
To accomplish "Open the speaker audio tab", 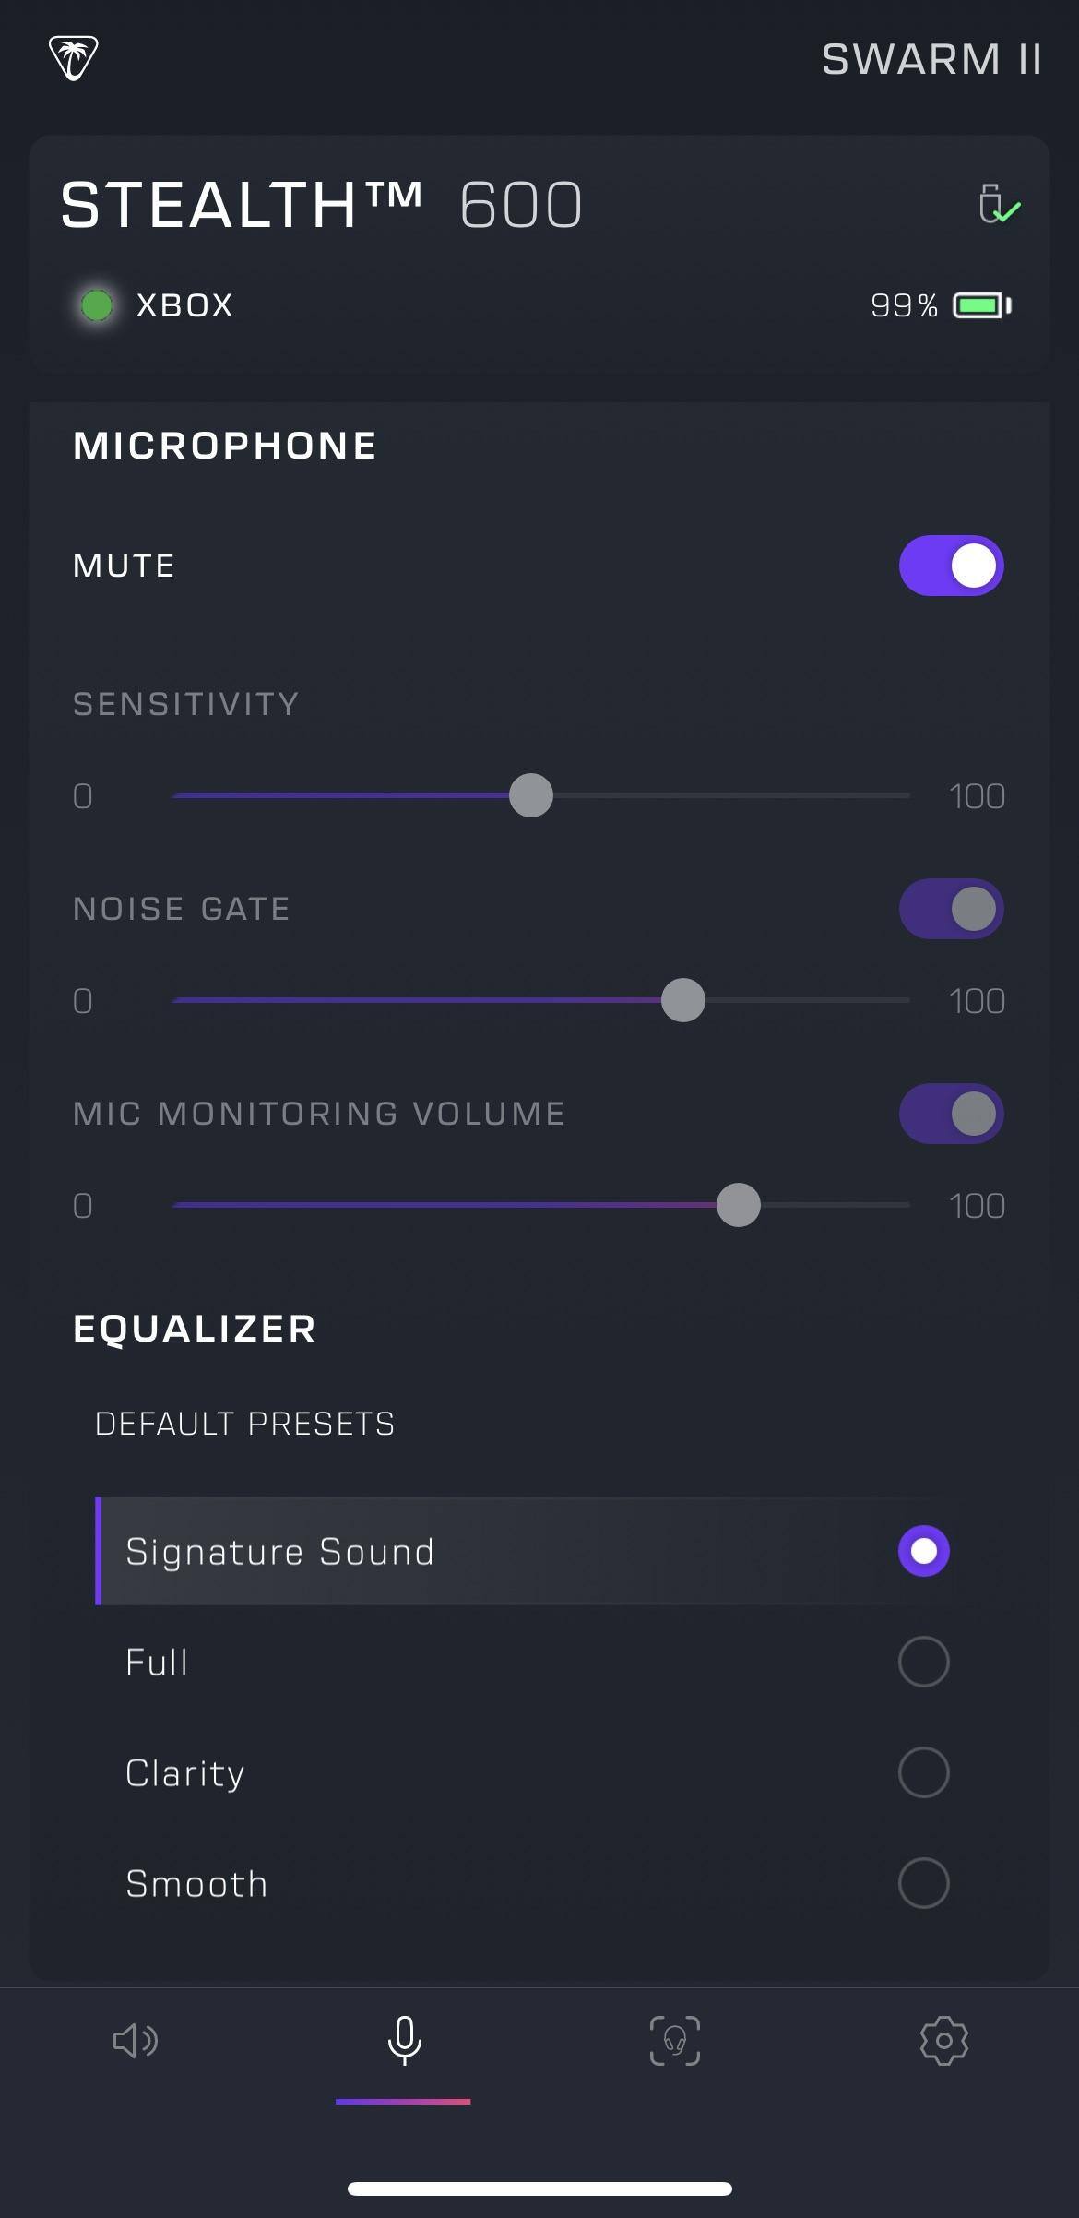I will (135, 2040).
